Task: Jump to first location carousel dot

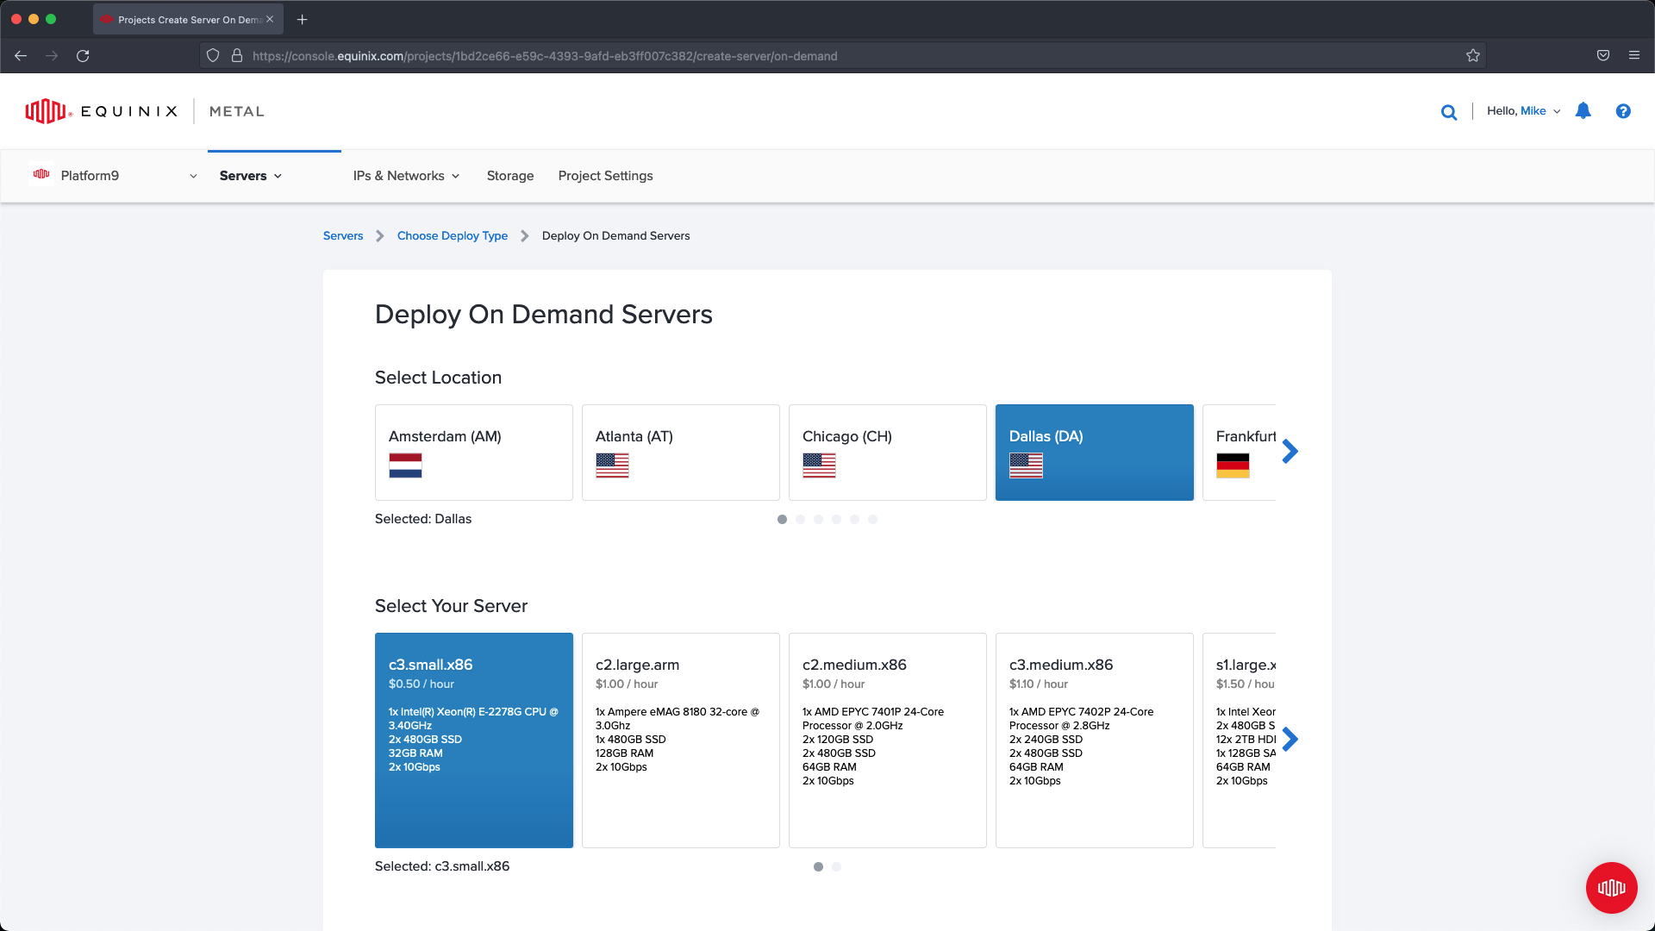Action: (782, 519)
